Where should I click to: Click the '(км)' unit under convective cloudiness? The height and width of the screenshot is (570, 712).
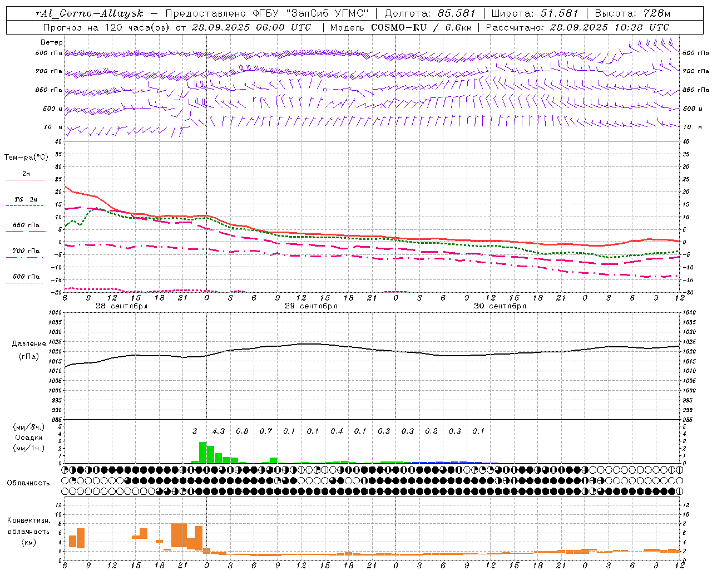pos(29,542)
